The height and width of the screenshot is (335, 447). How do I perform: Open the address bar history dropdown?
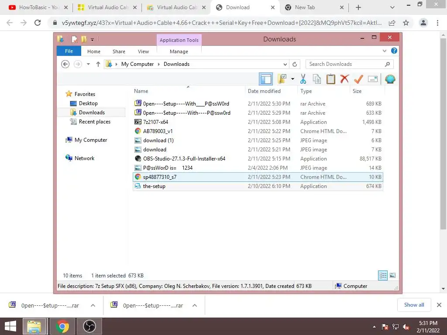click(285, 64)
